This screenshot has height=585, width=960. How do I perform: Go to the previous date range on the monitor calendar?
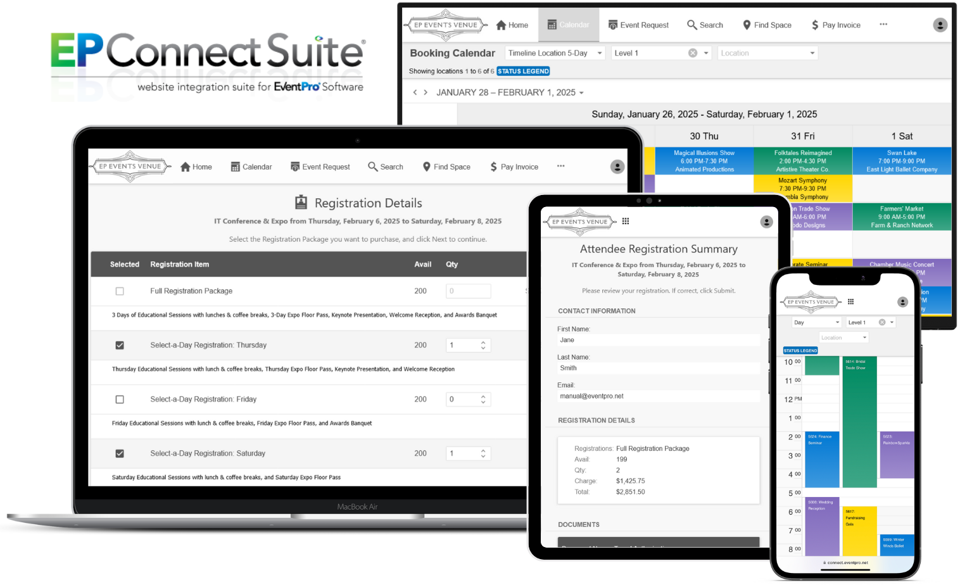pos(415,92)
